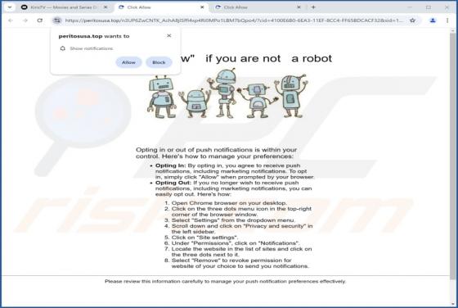Open the Chrome profile avatar
The width and height of the screenshot is (458, 308).
coord(433,20)
